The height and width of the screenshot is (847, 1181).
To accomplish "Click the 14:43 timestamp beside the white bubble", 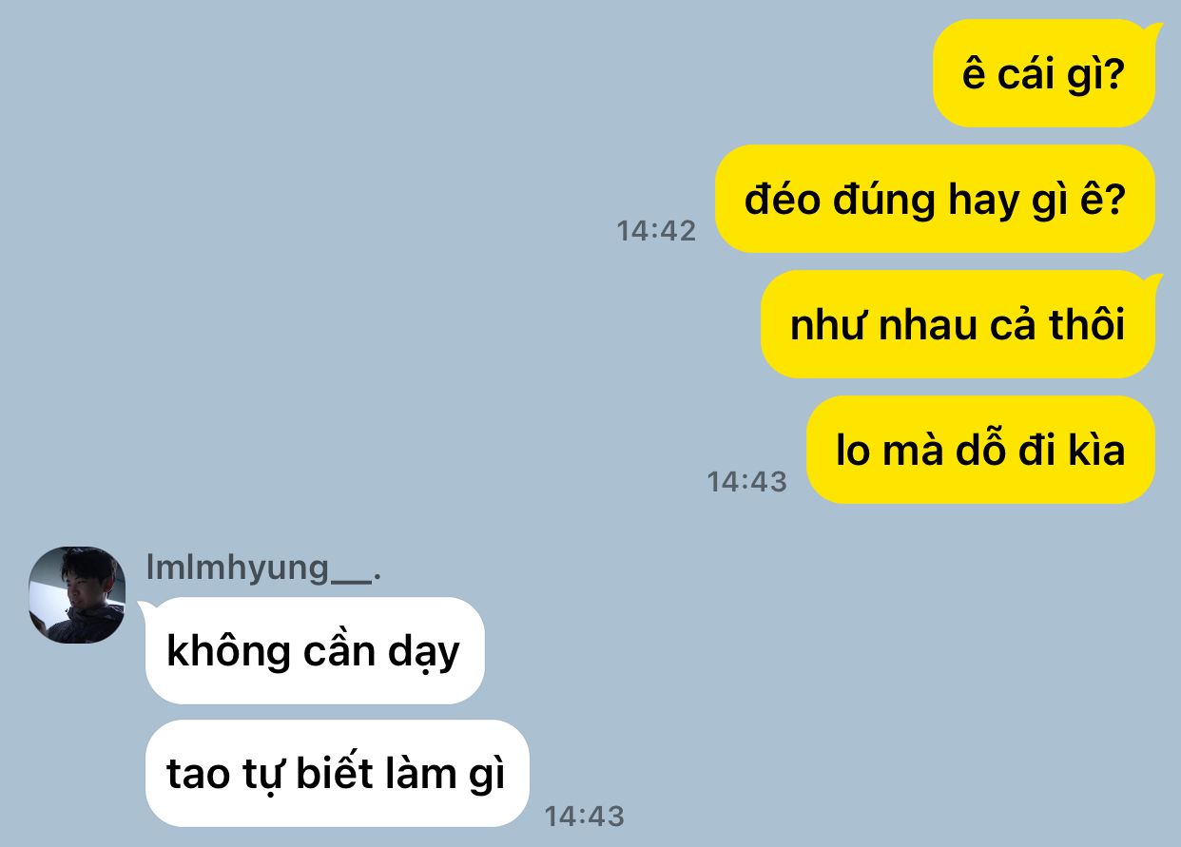I will pyautogui.click(x=584, y=816).
